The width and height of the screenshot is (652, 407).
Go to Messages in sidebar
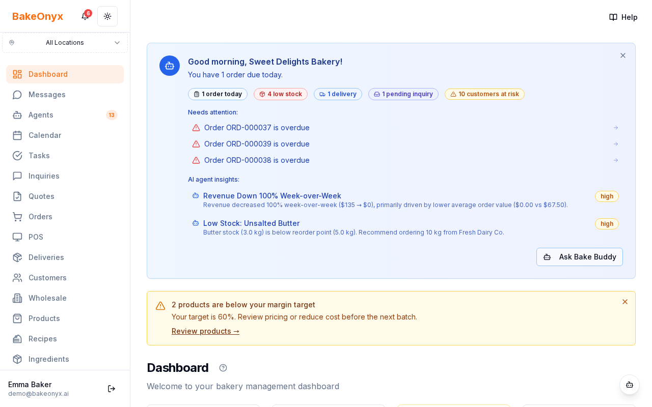point(65,95)
